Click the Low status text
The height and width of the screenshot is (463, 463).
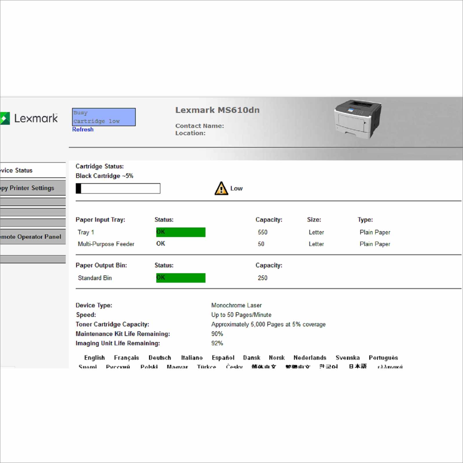point(236,188)
